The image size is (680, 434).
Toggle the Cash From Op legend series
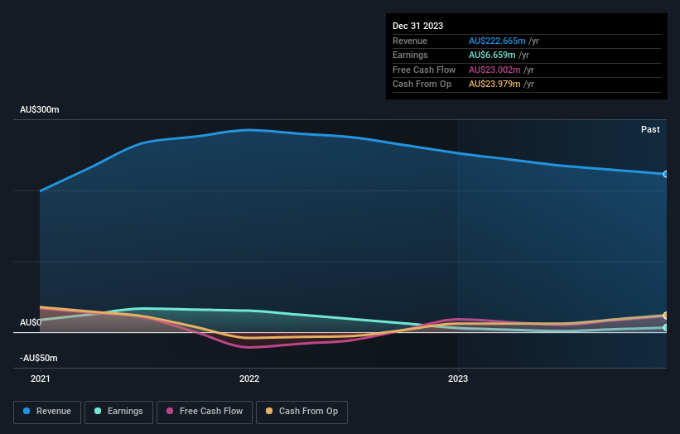(301, 412)
